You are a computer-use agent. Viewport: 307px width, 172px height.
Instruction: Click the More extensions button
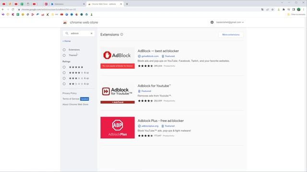pos(231,34)
